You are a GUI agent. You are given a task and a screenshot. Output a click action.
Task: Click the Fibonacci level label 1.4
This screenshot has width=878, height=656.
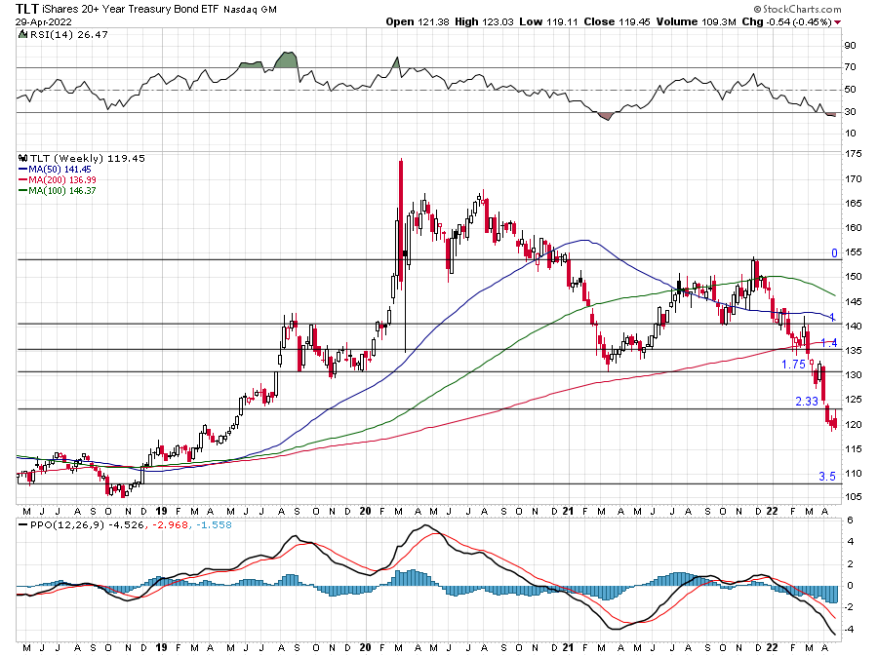(x=828, y=343)
